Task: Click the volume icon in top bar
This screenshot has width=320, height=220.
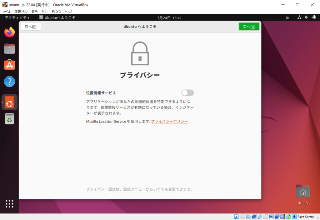Action: [x=306, y=17]
